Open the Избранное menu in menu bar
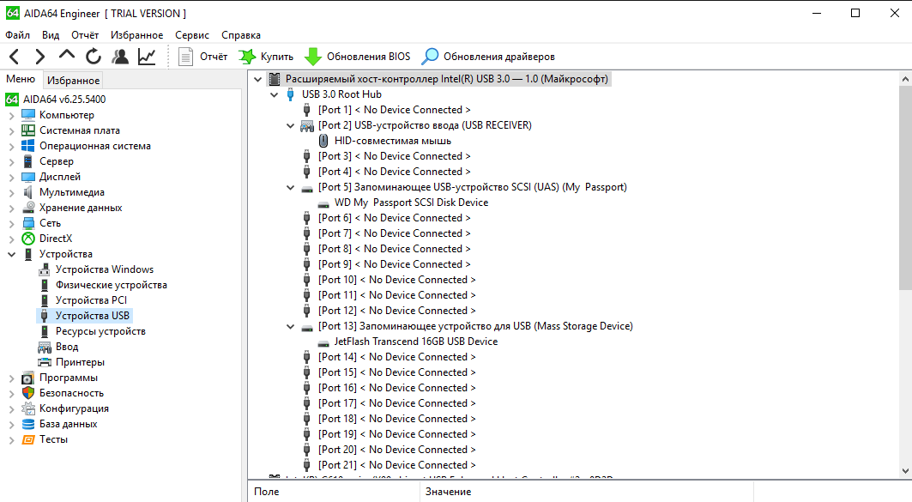The image size is (912, 502). tap(136, 35)
